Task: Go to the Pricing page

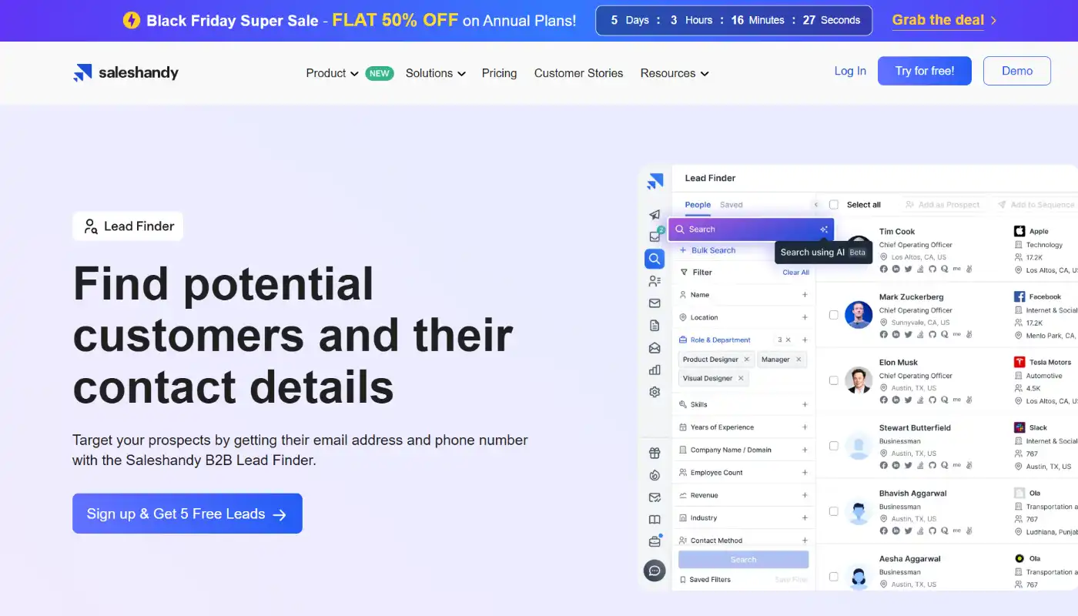Action: pos(499,73)
